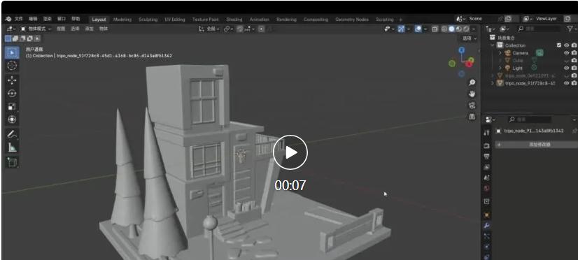Open the File menu

click(18, 19)
